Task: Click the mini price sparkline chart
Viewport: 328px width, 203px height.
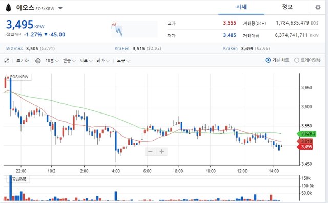Action: 134,30
